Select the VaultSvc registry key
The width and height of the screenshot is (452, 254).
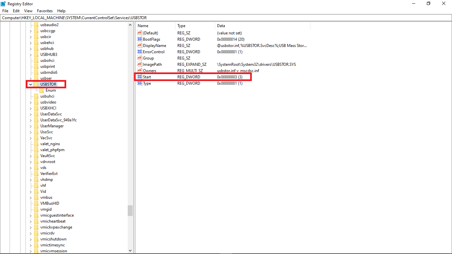[x=47, y=155]
